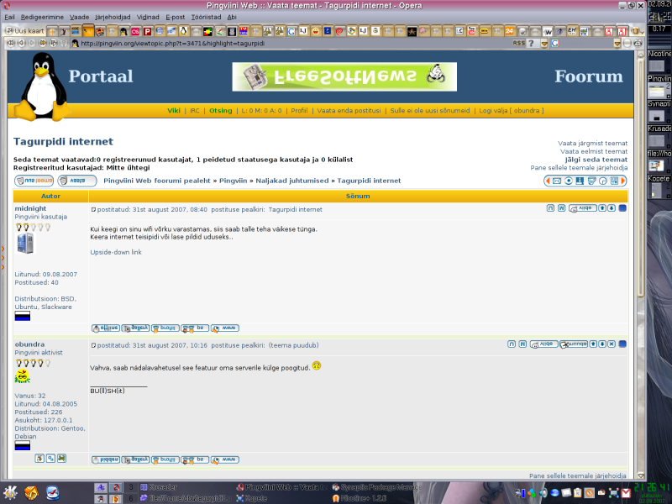Open the Tööriistad menu

[x=206, y=17]
